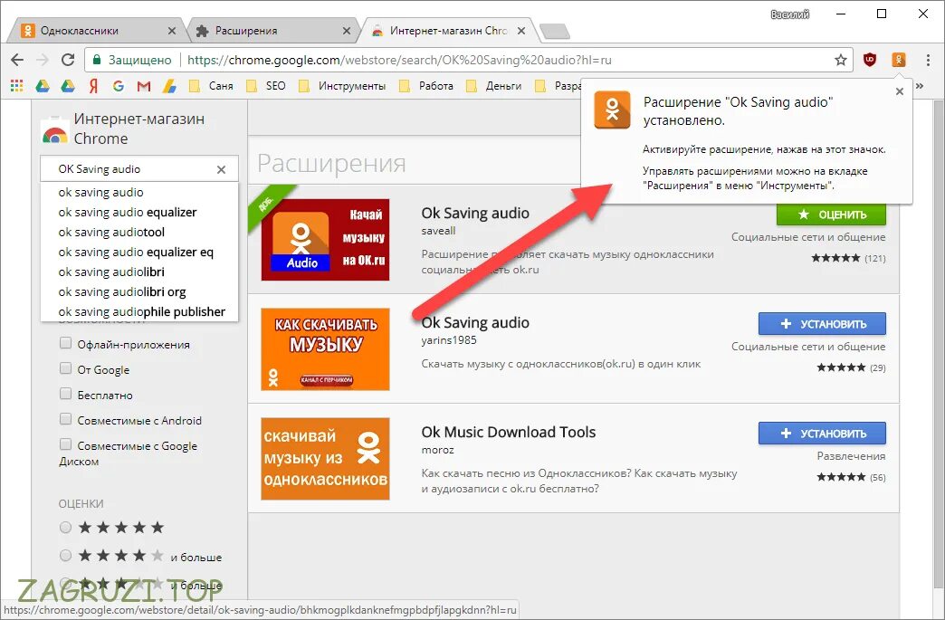Open the AdSense bookmark icon
Screen dimensions: 945x620
169,86
